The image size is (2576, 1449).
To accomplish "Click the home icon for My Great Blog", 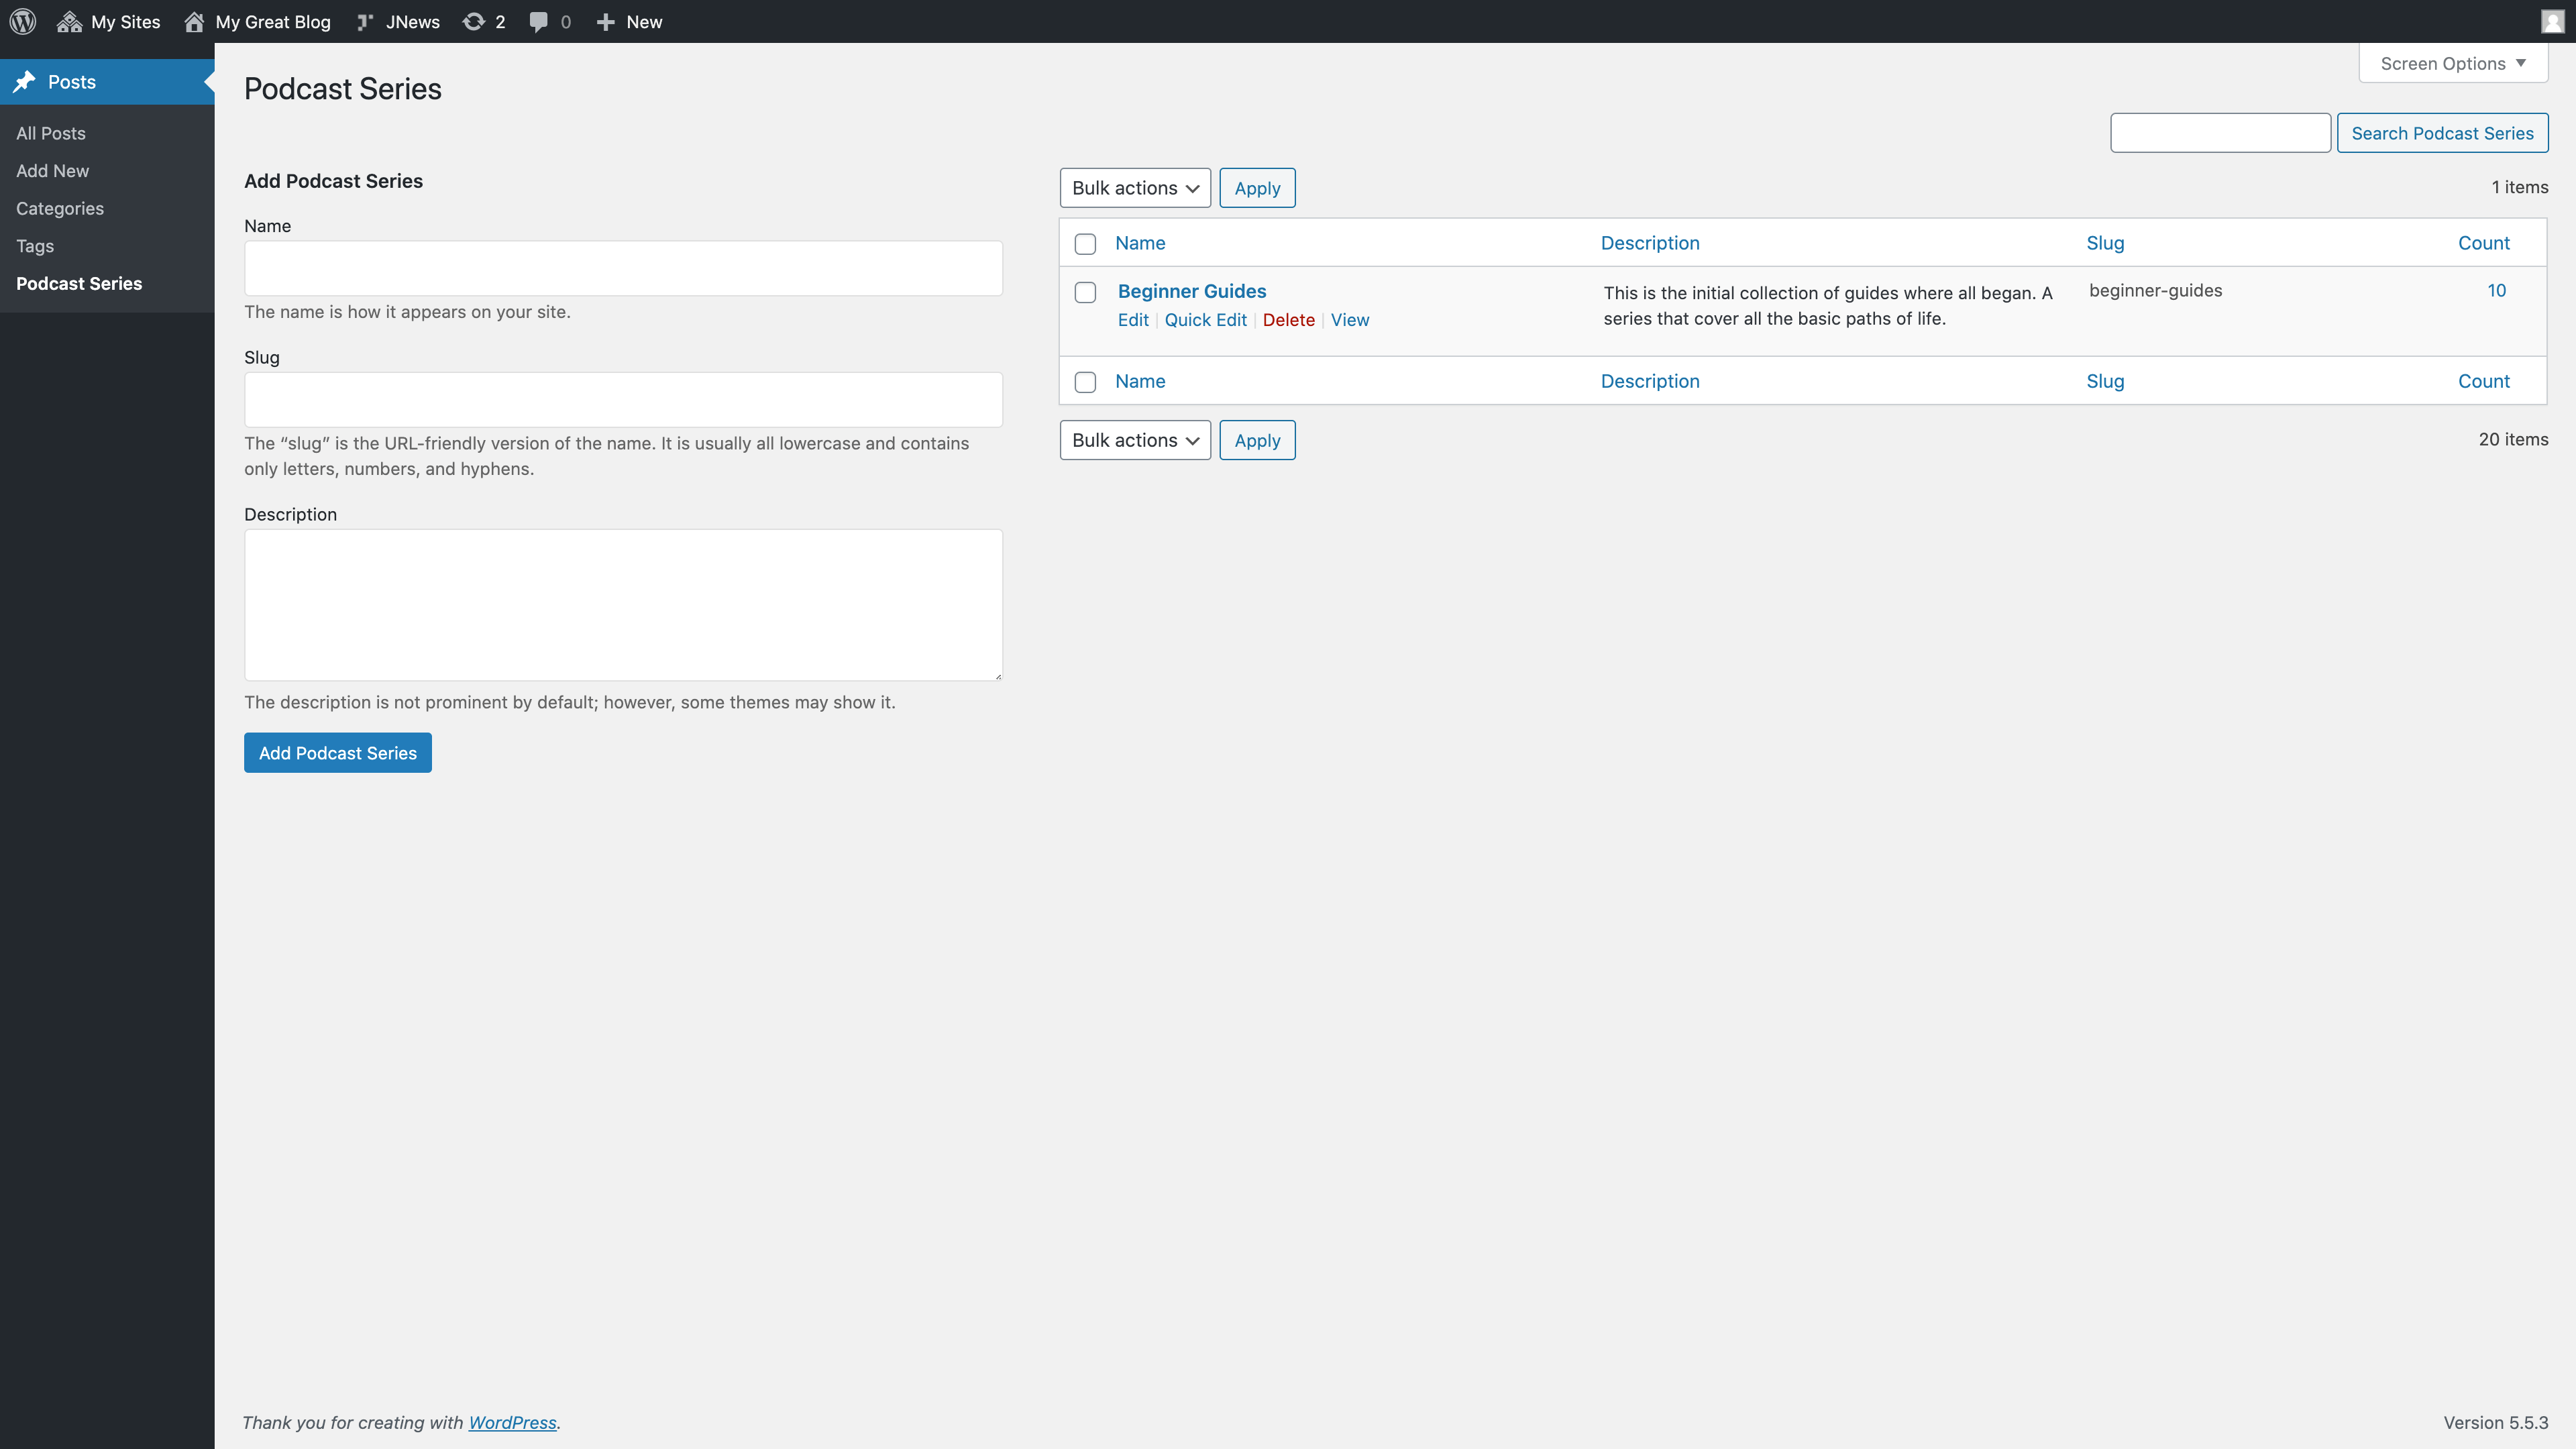I will coord(194,21).
